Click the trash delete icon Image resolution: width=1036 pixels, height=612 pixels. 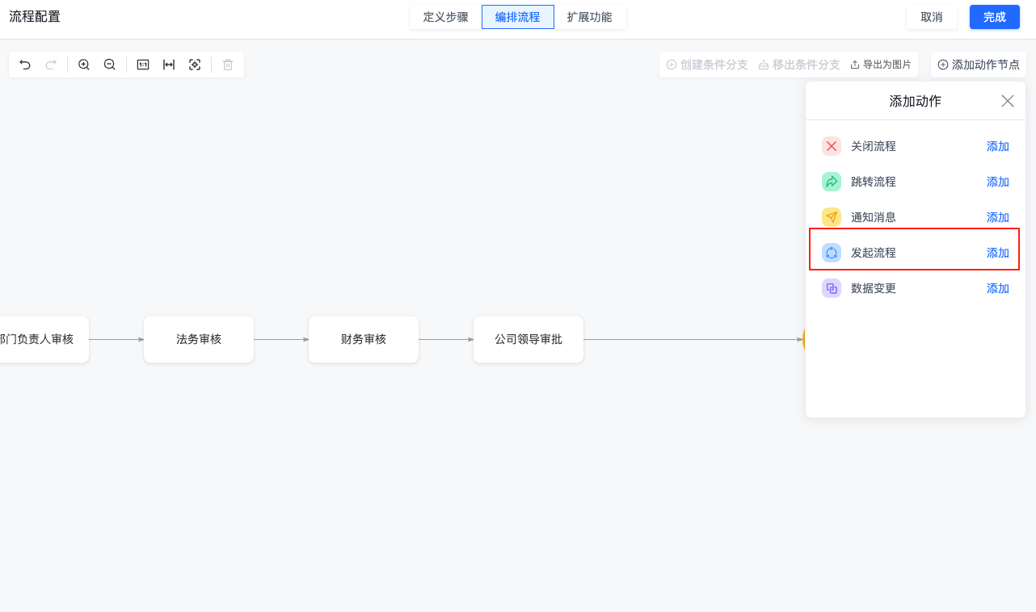pos(228,65)
